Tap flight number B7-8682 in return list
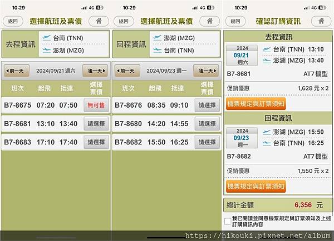 pos(129,142)
